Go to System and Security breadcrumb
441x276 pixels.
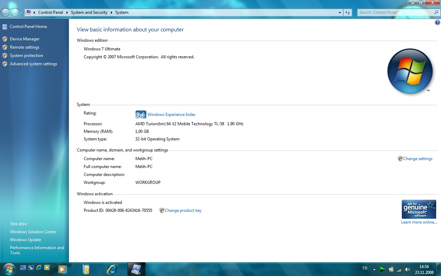point(89,12)
